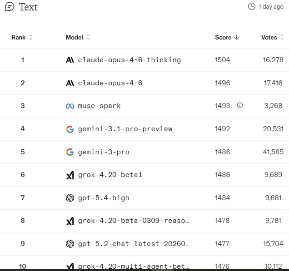
Task: Click the info icon next to score 1493
Action: pyautogui.click(x=240, y=106)
